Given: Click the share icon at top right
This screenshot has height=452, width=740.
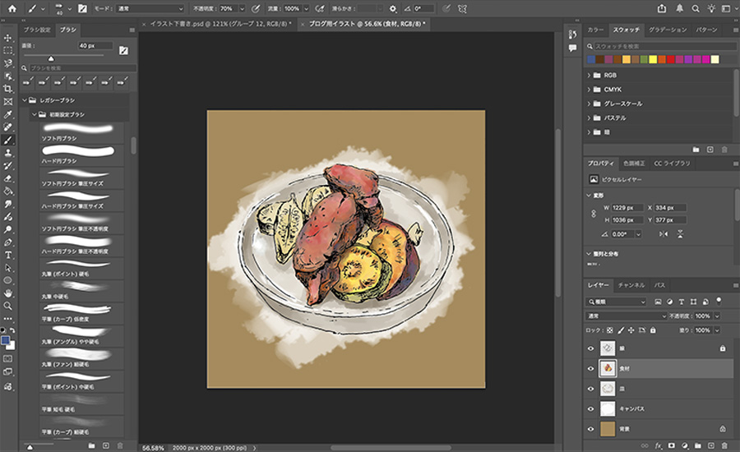Looking at the screenshot, I should 663,8.
